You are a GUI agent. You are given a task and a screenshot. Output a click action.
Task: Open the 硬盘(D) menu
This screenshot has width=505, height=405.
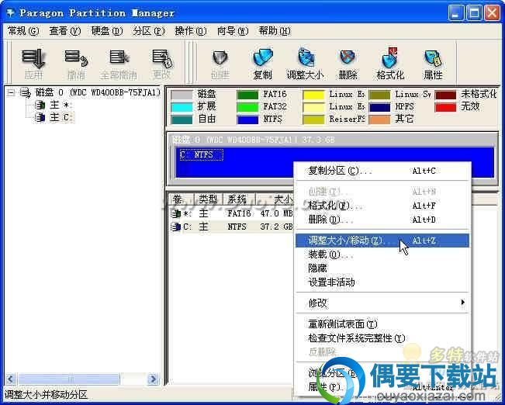pyautogui.click(x=107, y=31)
